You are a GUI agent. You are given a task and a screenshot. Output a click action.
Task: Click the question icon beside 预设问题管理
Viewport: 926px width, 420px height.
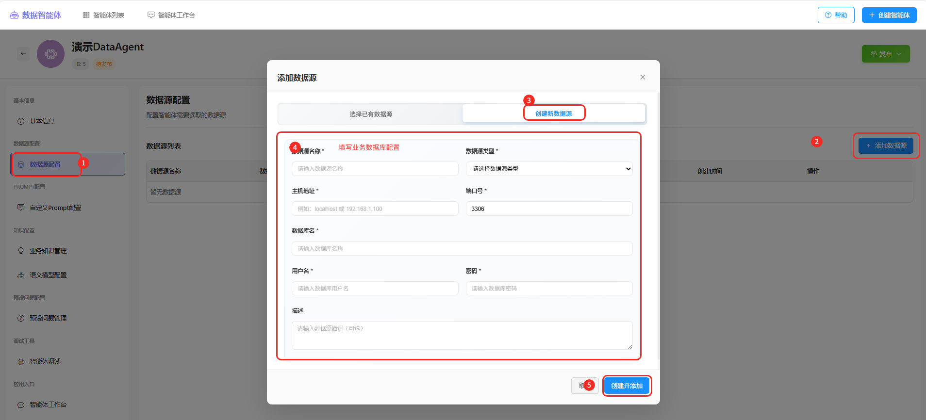[21, 318]
